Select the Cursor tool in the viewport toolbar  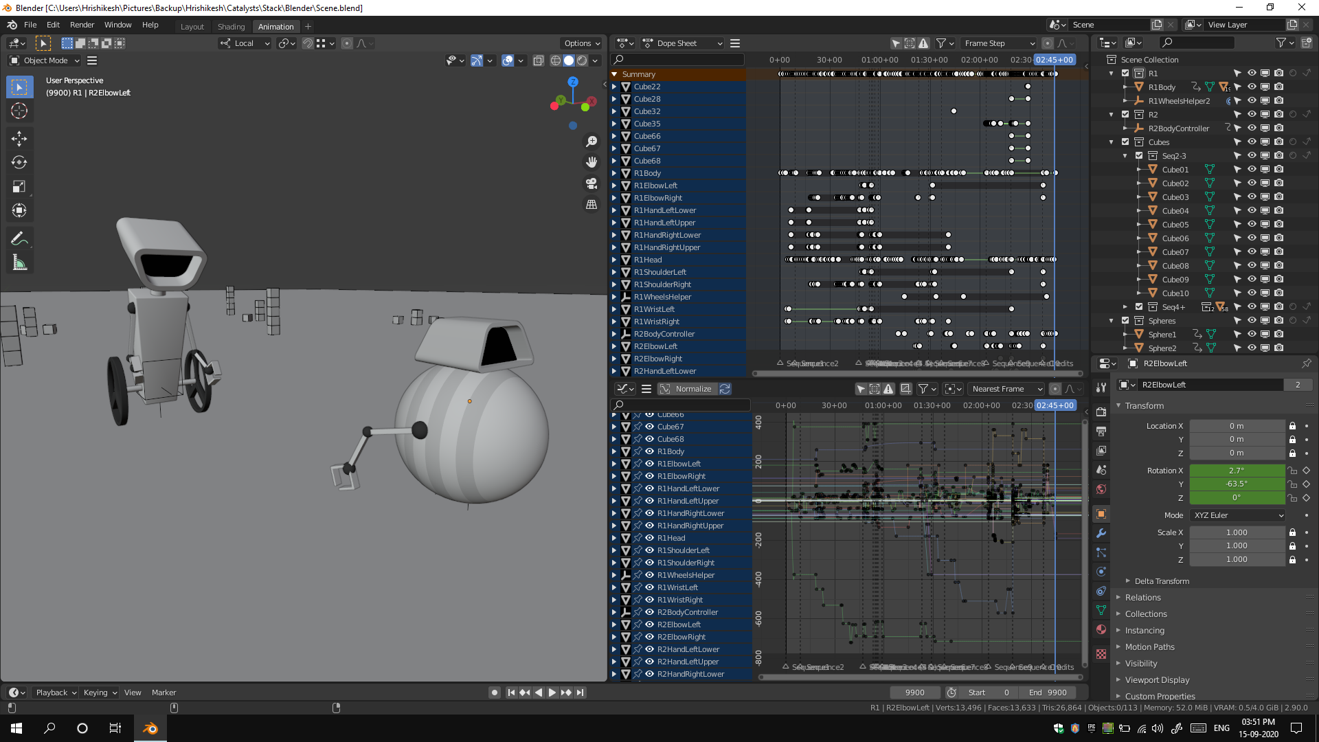coord(19,111)
